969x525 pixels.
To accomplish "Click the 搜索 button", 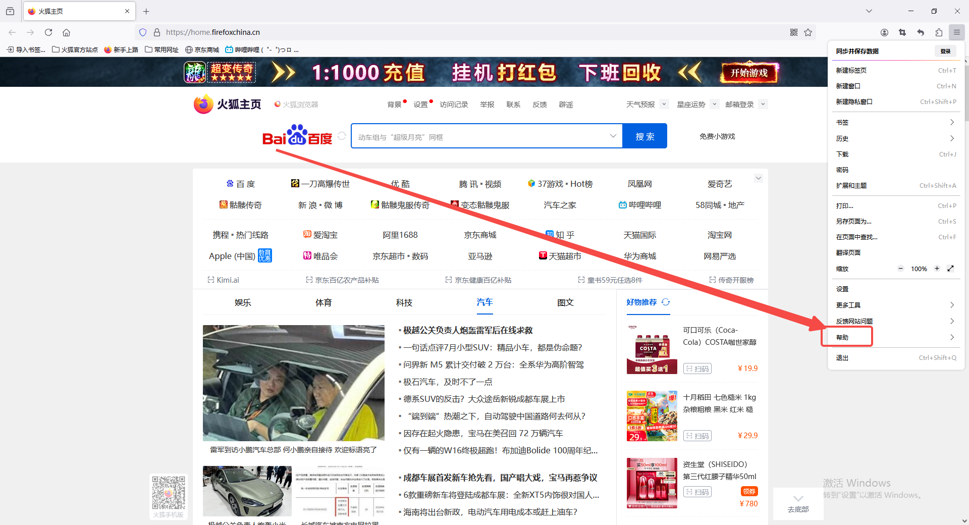I will click(x=644, y=136).
